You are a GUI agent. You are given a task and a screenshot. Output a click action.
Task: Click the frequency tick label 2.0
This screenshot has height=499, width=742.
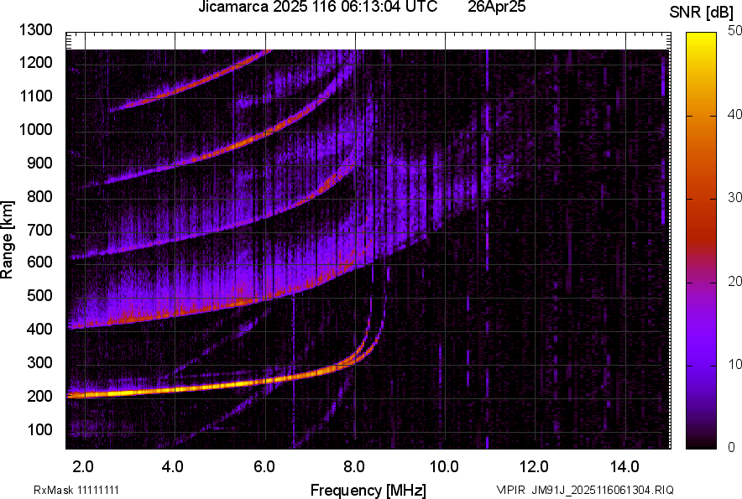[x=83, y=467]
